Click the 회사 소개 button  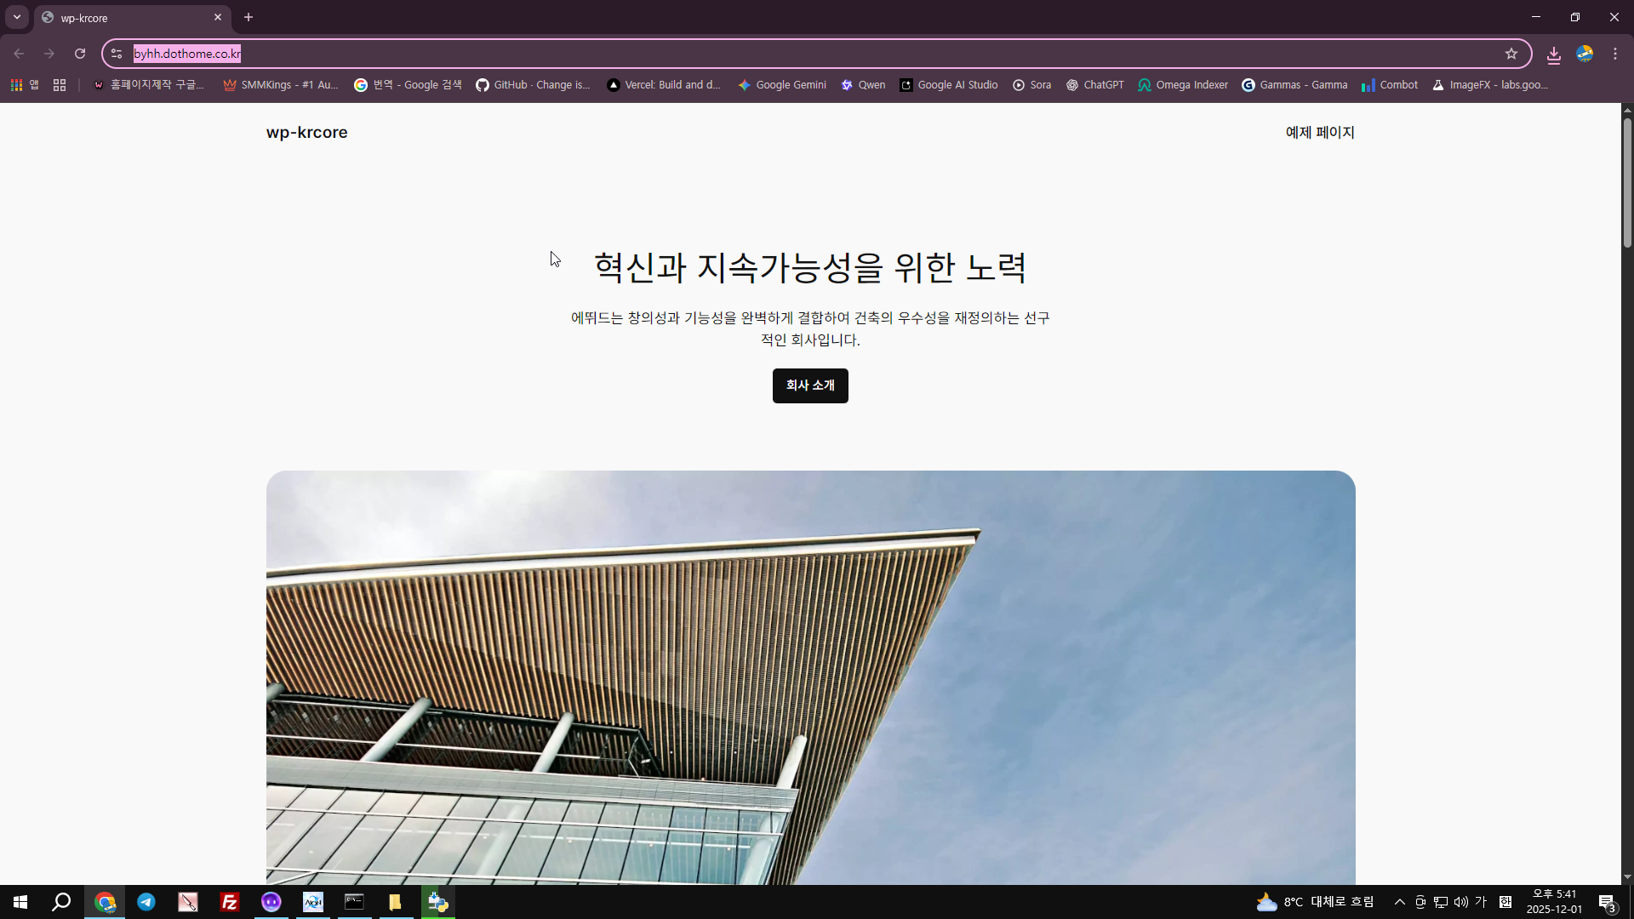tap(809, 385)
